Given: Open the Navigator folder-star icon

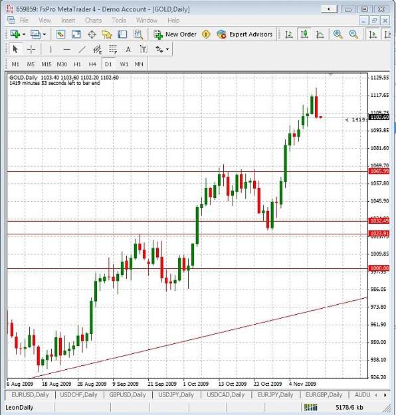Looking at the screenshot, I should click(x=107, y=35).
